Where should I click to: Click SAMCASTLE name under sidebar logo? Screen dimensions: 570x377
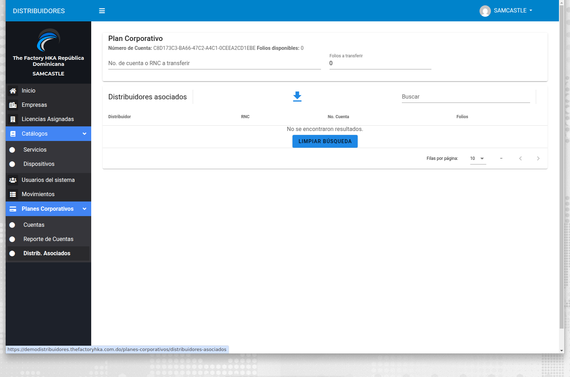coord(48,74)
